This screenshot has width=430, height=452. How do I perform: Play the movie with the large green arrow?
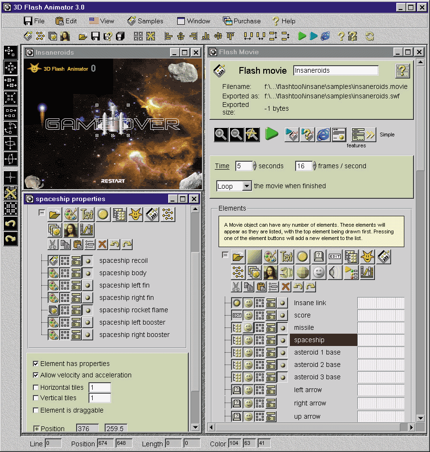tap(271, 134)
